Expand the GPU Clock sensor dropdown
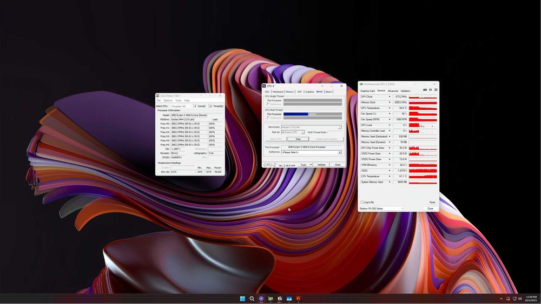The image size is (541, 304). 390,97
